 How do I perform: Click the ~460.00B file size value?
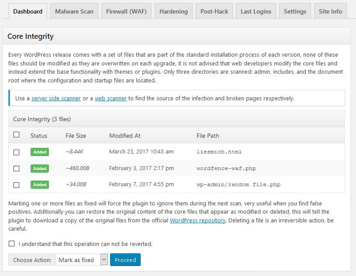click(77, 168)
